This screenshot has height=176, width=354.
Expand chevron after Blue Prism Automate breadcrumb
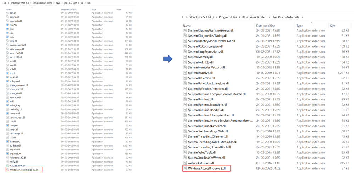pyautogui.click(x=302, y=17)
